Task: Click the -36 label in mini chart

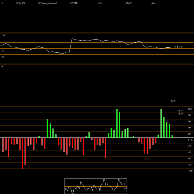Action: pos(125,189)
